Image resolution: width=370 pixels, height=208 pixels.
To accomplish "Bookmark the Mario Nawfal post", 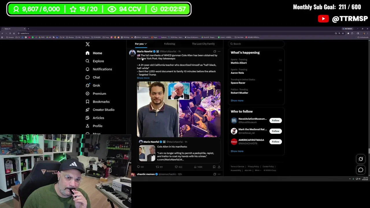I will point(214,167).
